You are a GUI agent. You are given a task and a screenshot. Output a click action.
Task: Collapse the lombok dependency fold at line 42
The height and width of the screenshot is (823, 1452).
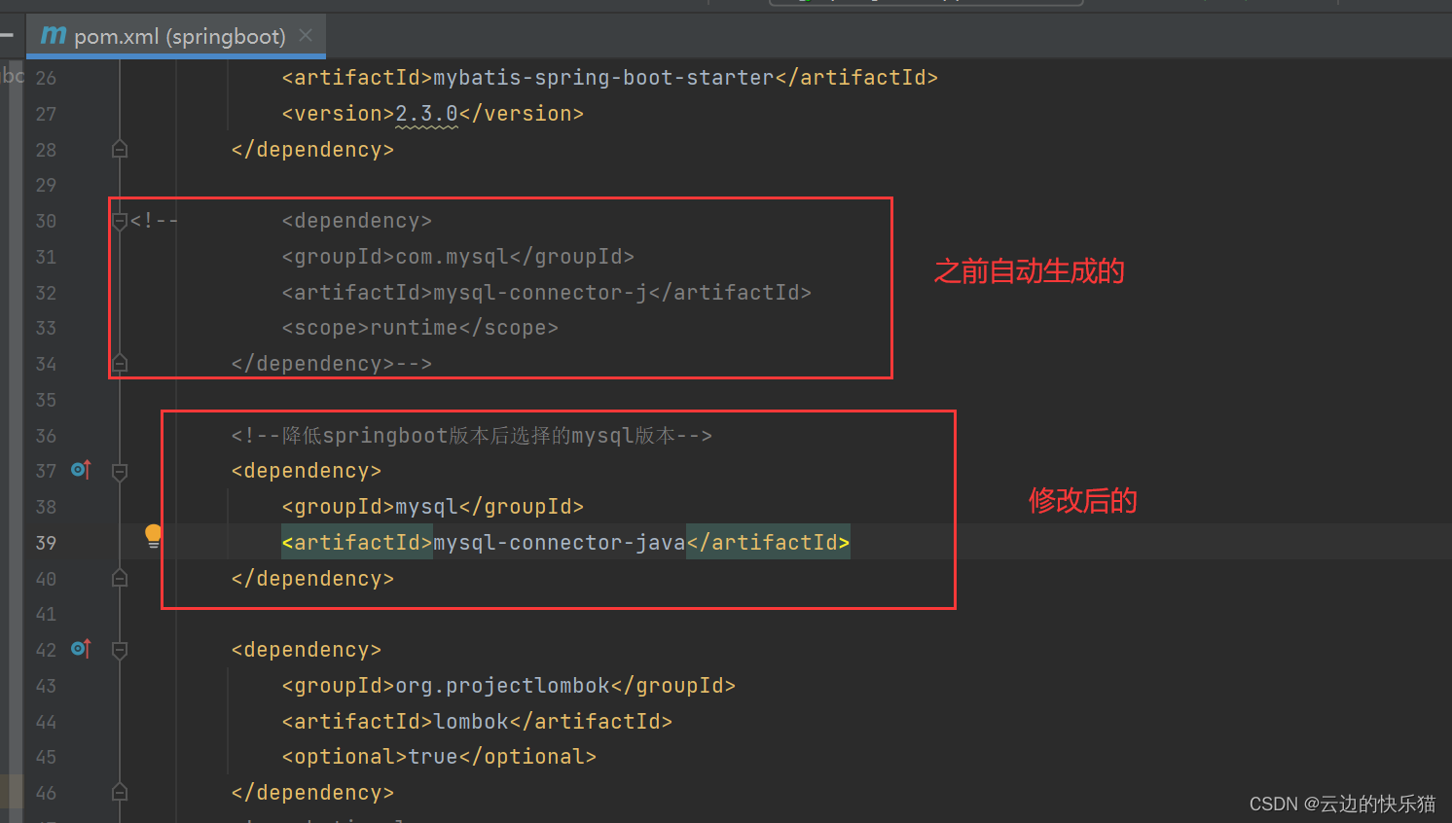coord(120,650)
